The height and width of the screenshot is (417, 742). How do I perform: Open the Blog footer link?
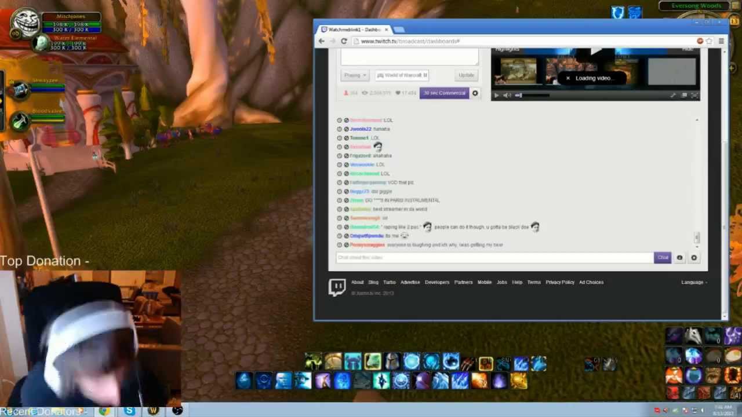373,283
